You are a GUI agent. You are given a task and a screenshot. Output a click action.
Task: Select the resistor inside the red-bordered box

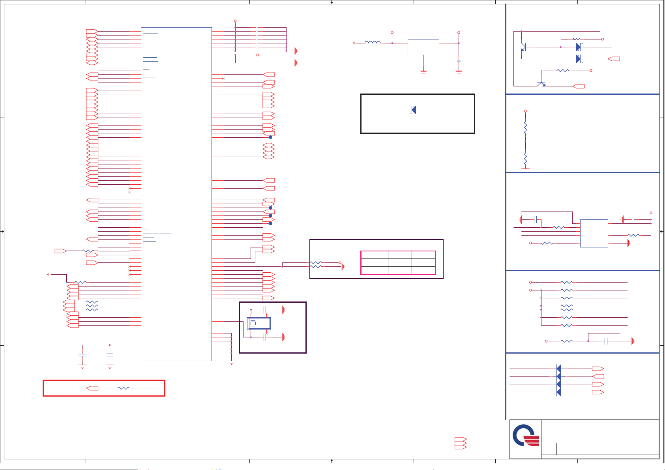[x=124, y=388]
